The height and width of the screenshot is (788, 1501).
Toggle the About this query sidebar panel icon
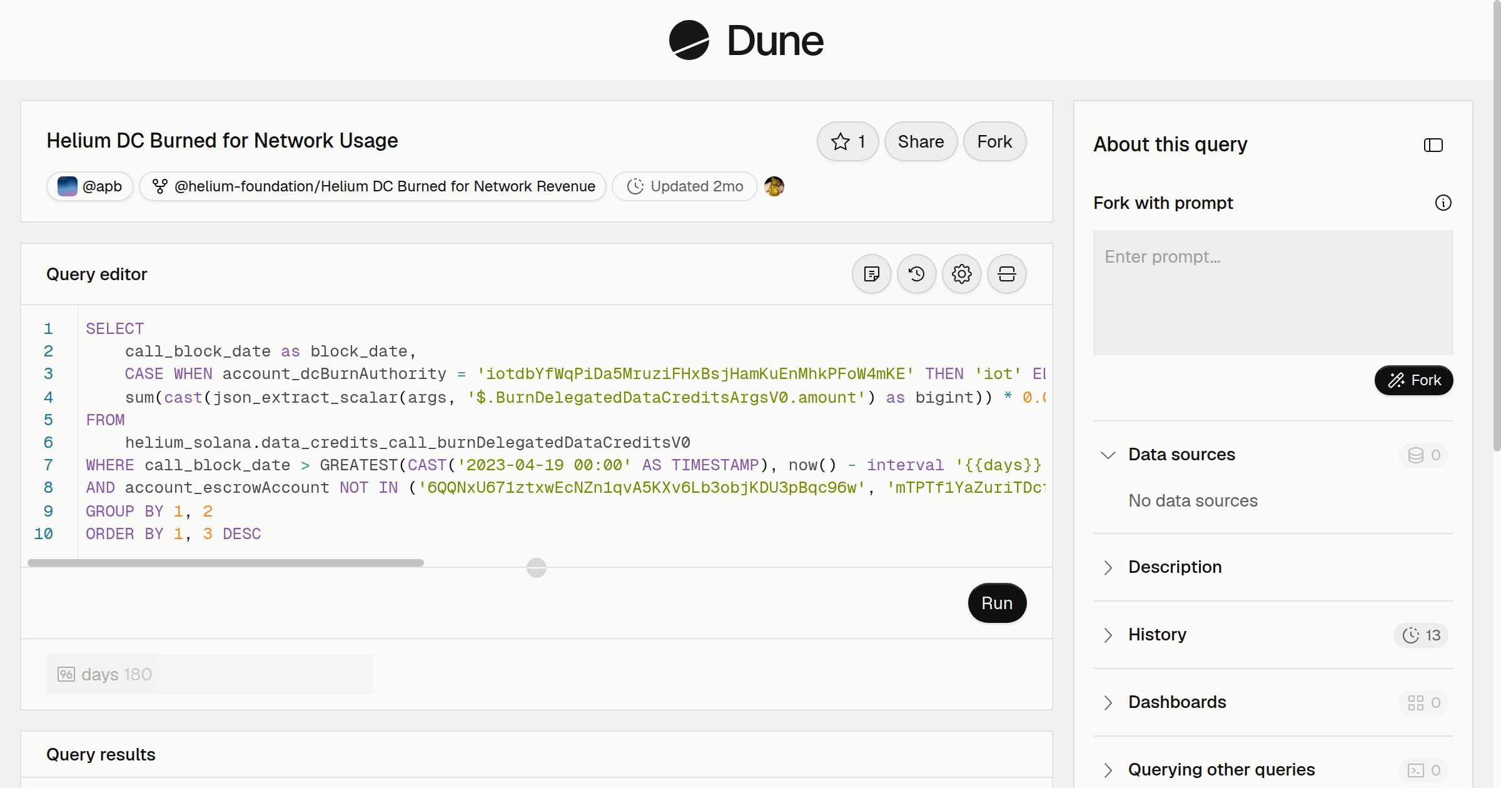point(1433,145)
